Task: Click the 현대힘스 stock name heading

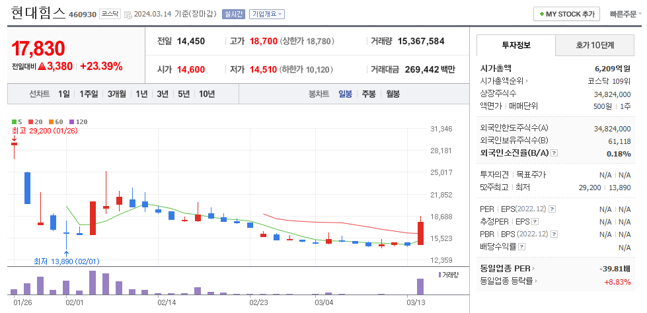Action: 39,13
